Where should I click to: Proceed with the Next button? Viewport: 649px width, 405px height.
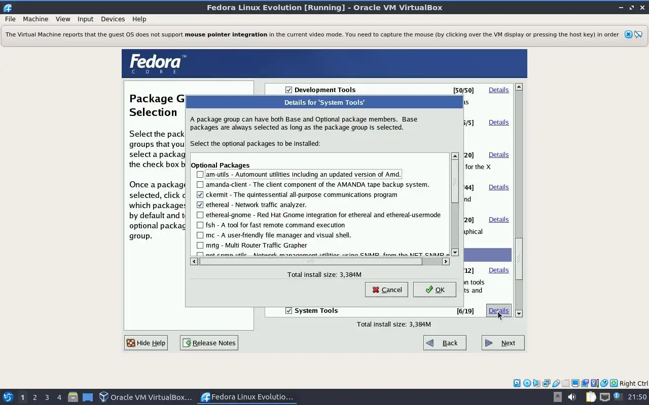(503, 343)
